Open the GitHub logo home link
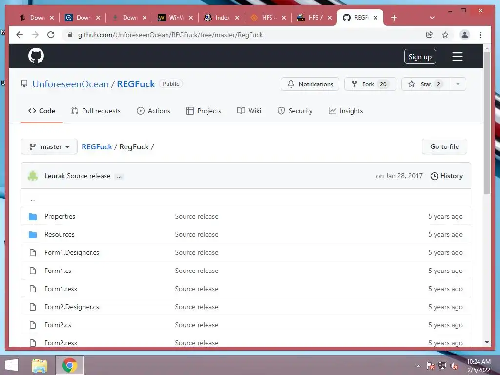This screenshot has width=500, height=375. 36,56
